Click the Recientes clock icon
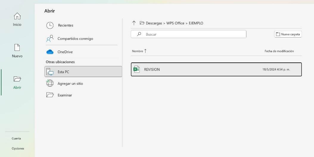Image resolution: width=314 pixels, height=157 pixels. (50, 25)
